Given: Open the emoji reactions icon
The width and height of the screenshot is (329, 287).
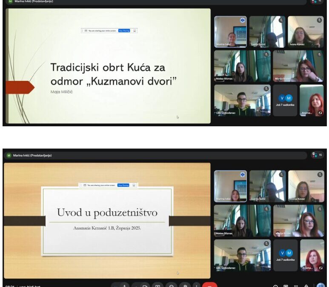Looking at the screenshot, I should point(171,286).
